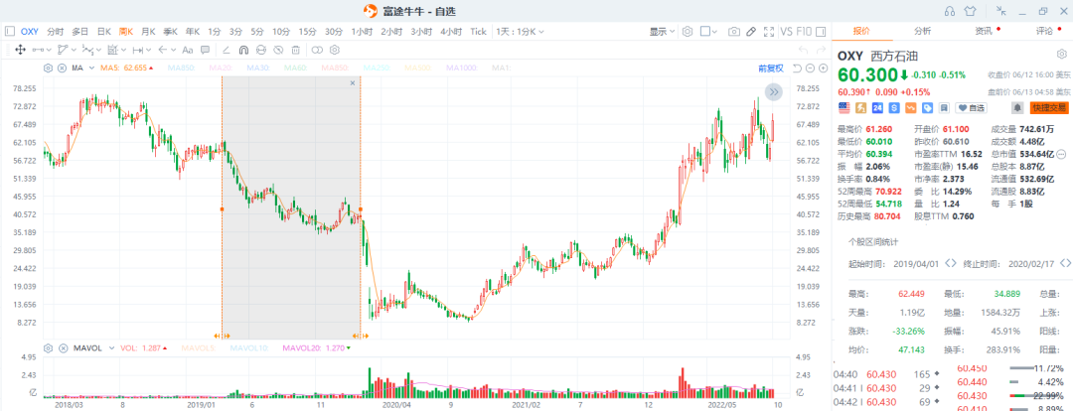Select the polyline path drawing tool
This screenshot has height=411, width=1073.
pyautogui.click(x=63, y=50)
